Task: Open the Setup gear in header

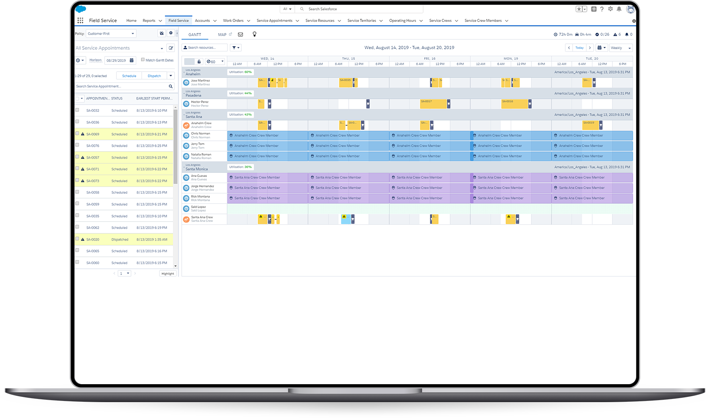Action: [610, 9]
